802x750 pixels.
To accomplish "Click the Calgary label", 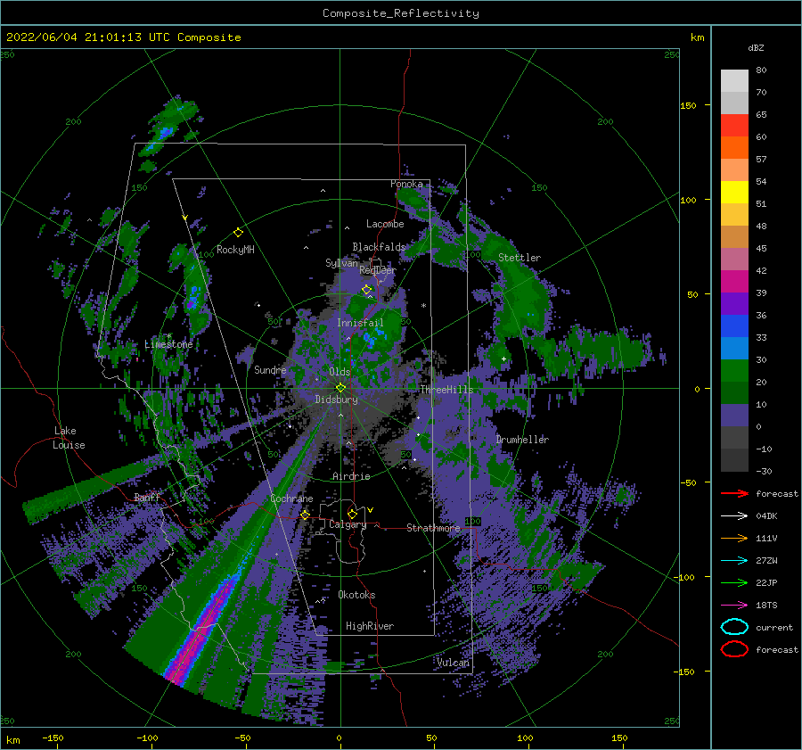I will (x=348, y=524).
